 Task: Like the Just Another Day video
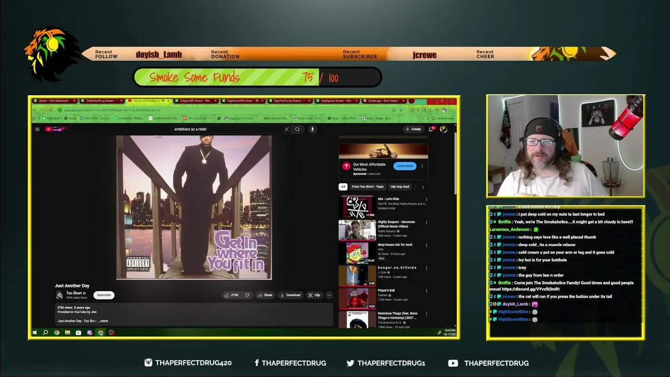tap(231, 295)
